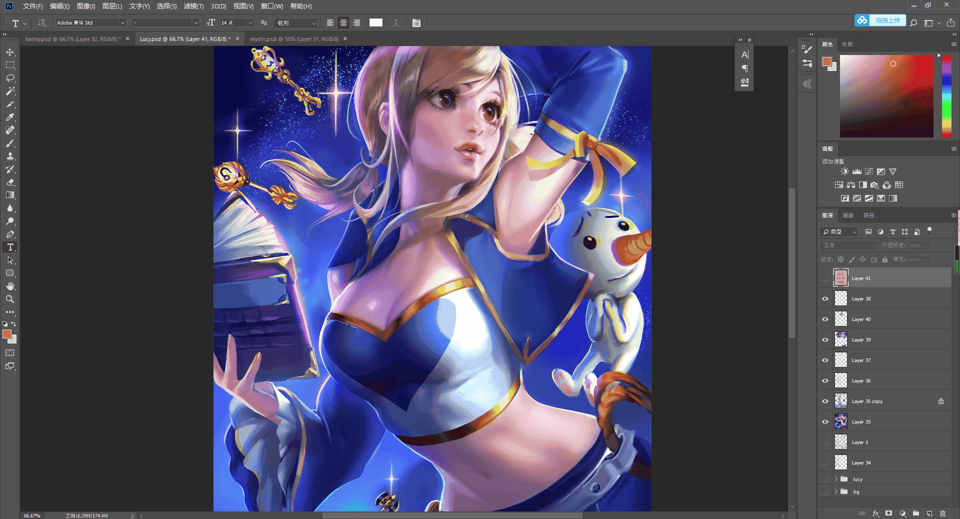Select Layer 39 thumbnail
The width and height of the screenshot is (960, 519).
[841, 339]
